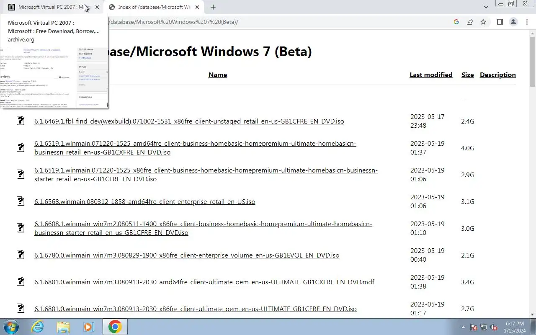Click the file icon beside 6.1.6801.0 MDF
The image size is (536, 335).
click(21, 281)
